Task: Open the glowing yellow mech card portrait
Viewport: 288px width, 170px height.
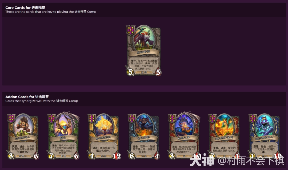Action: click(x=104, y=125)
